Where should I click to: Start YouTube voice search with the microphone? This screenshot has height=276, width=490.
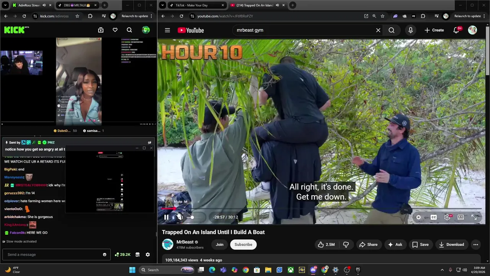point(410,30)
